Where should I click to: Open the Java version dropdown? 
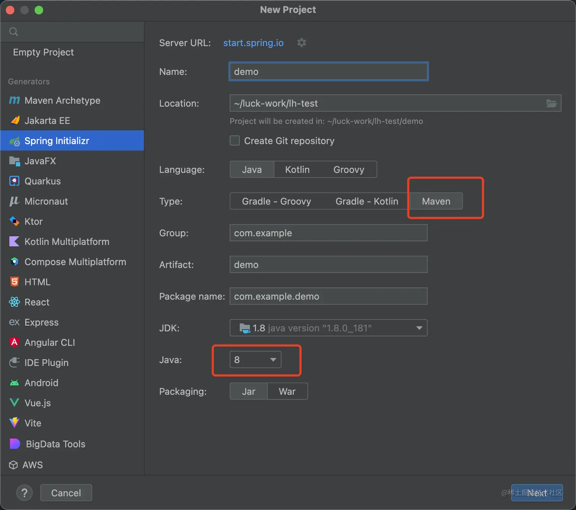[255, 359]
